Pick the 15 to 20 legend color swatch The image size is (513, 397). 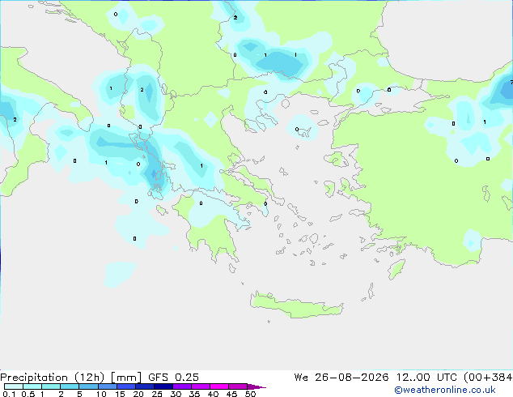[125, 386]
